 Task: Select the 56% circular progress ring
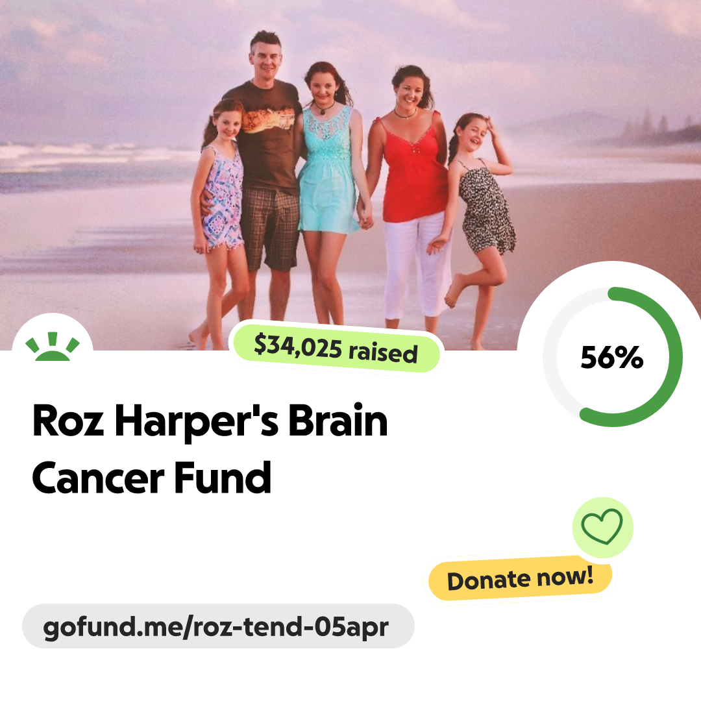click(x=613, y=357)
